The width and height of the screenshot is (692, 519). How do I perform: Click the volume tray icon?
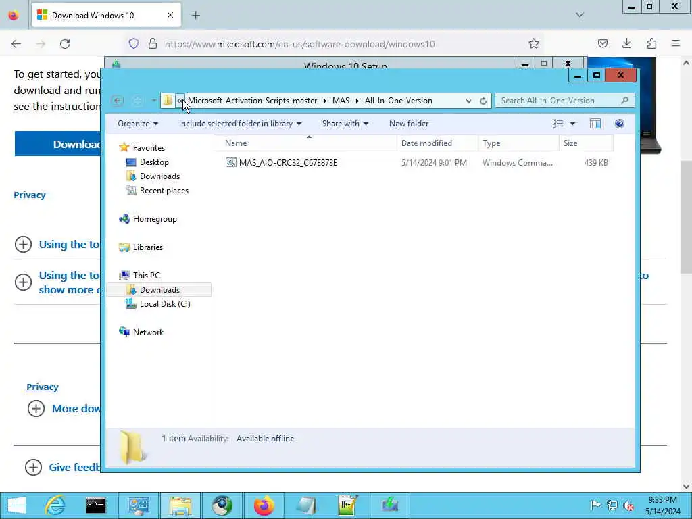(628, 505)
